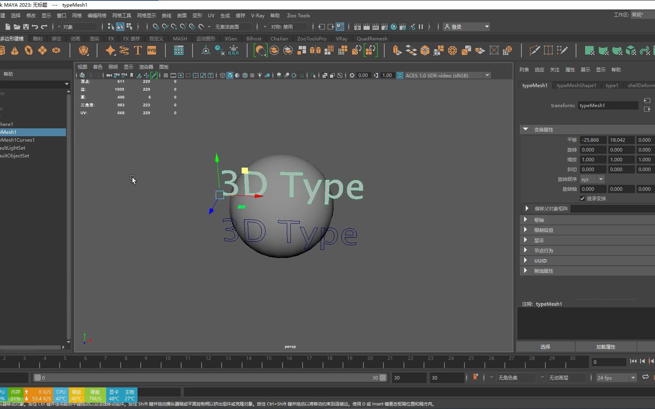
Task: Click the 无激活曲面 live surface field
Action: pos(233,27)
